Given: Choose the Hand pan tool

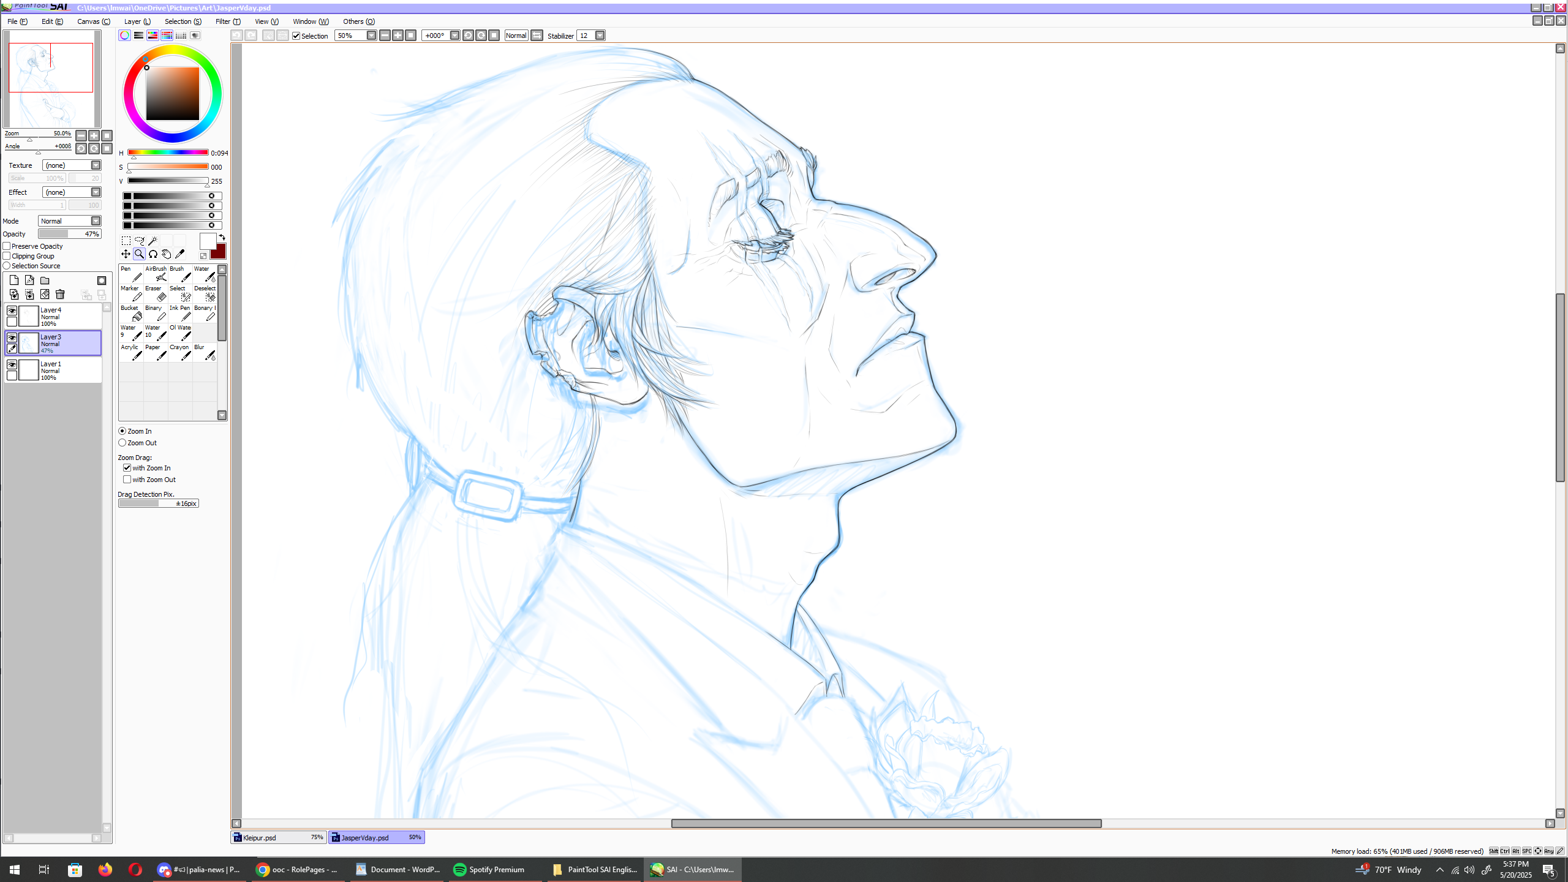Looking at the screenshot, I should [167, 254].
